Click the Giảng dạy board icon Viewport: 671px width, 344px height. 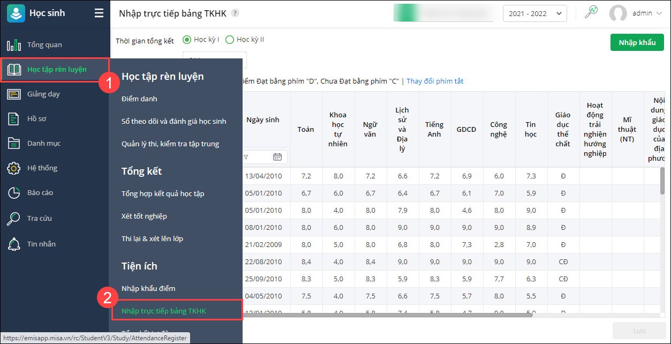[14, 94]
